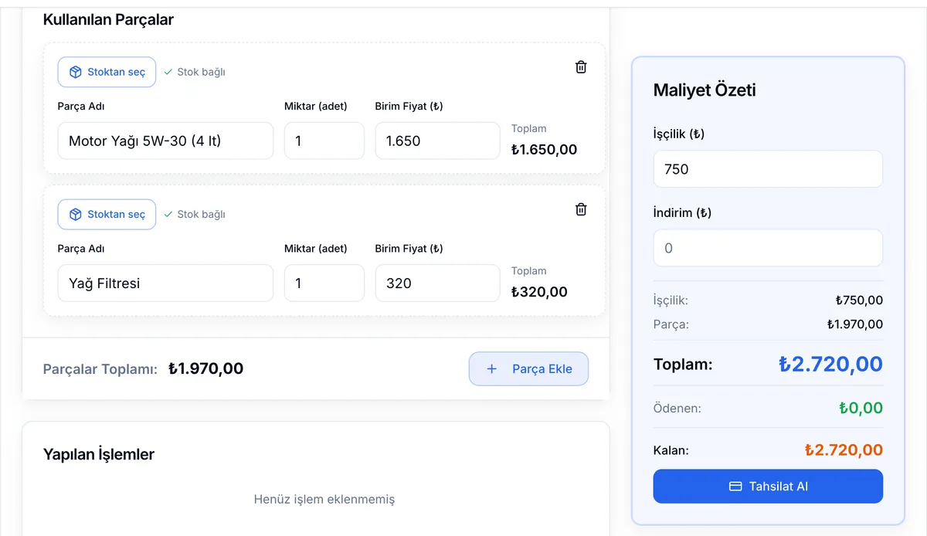Click the plus icon in the Parça Ekle button

[x=491, y=369]
